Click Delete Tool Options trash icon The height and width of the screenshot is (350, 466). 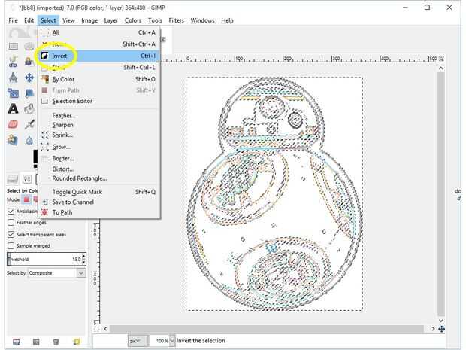coord(56,342)
